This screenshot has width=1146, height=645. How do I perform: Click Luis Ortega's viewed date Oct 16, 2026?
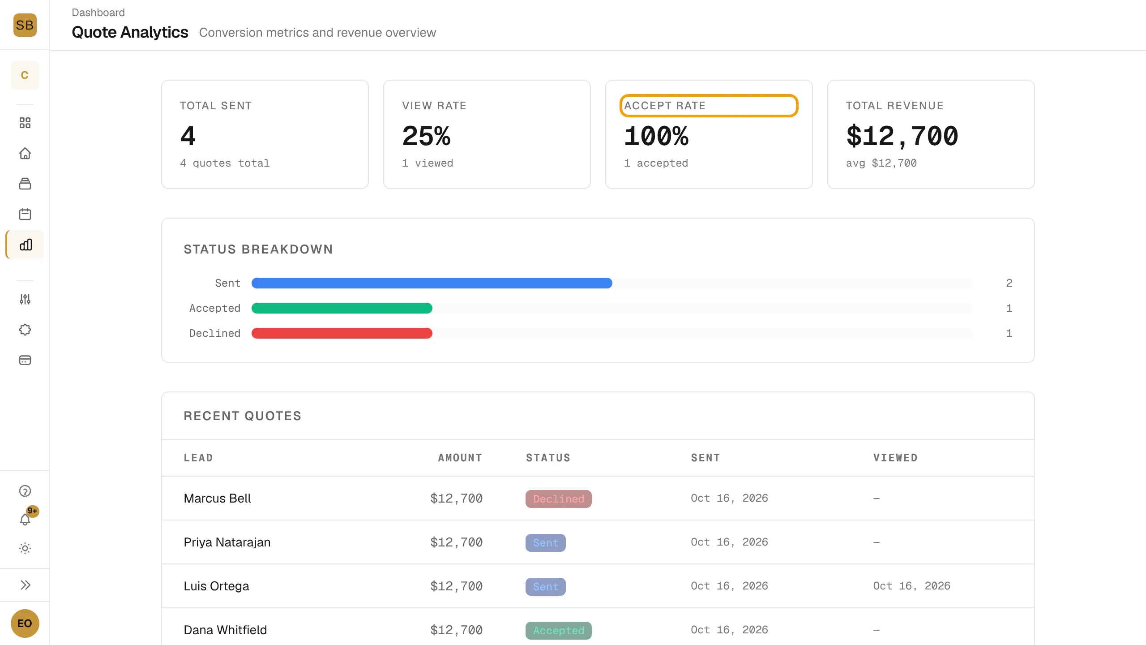[x=911, y=586]
